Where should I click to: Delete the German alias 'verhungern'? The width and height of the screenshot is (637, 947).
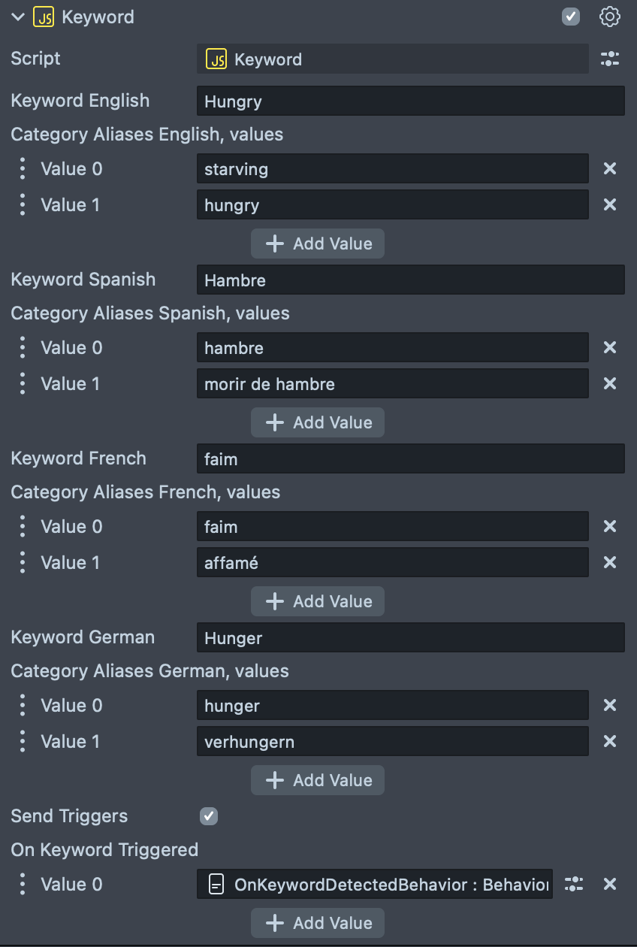click(x=610, y=742)
